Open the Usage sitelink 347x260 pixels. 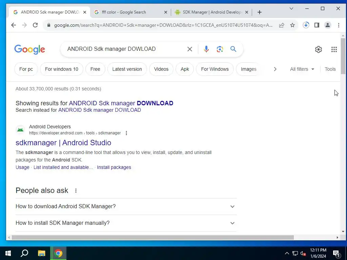[x=22, y=167]
